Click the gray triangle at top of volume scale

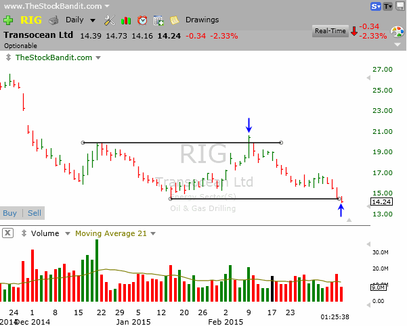368,244
